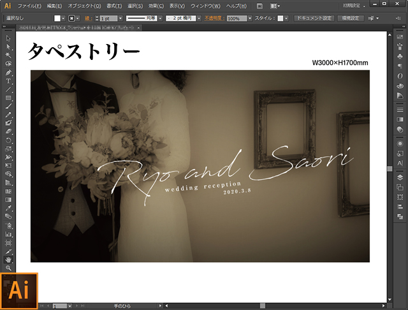Select the Lasso tool
This screenshot has width=408, height=310.
8,64
